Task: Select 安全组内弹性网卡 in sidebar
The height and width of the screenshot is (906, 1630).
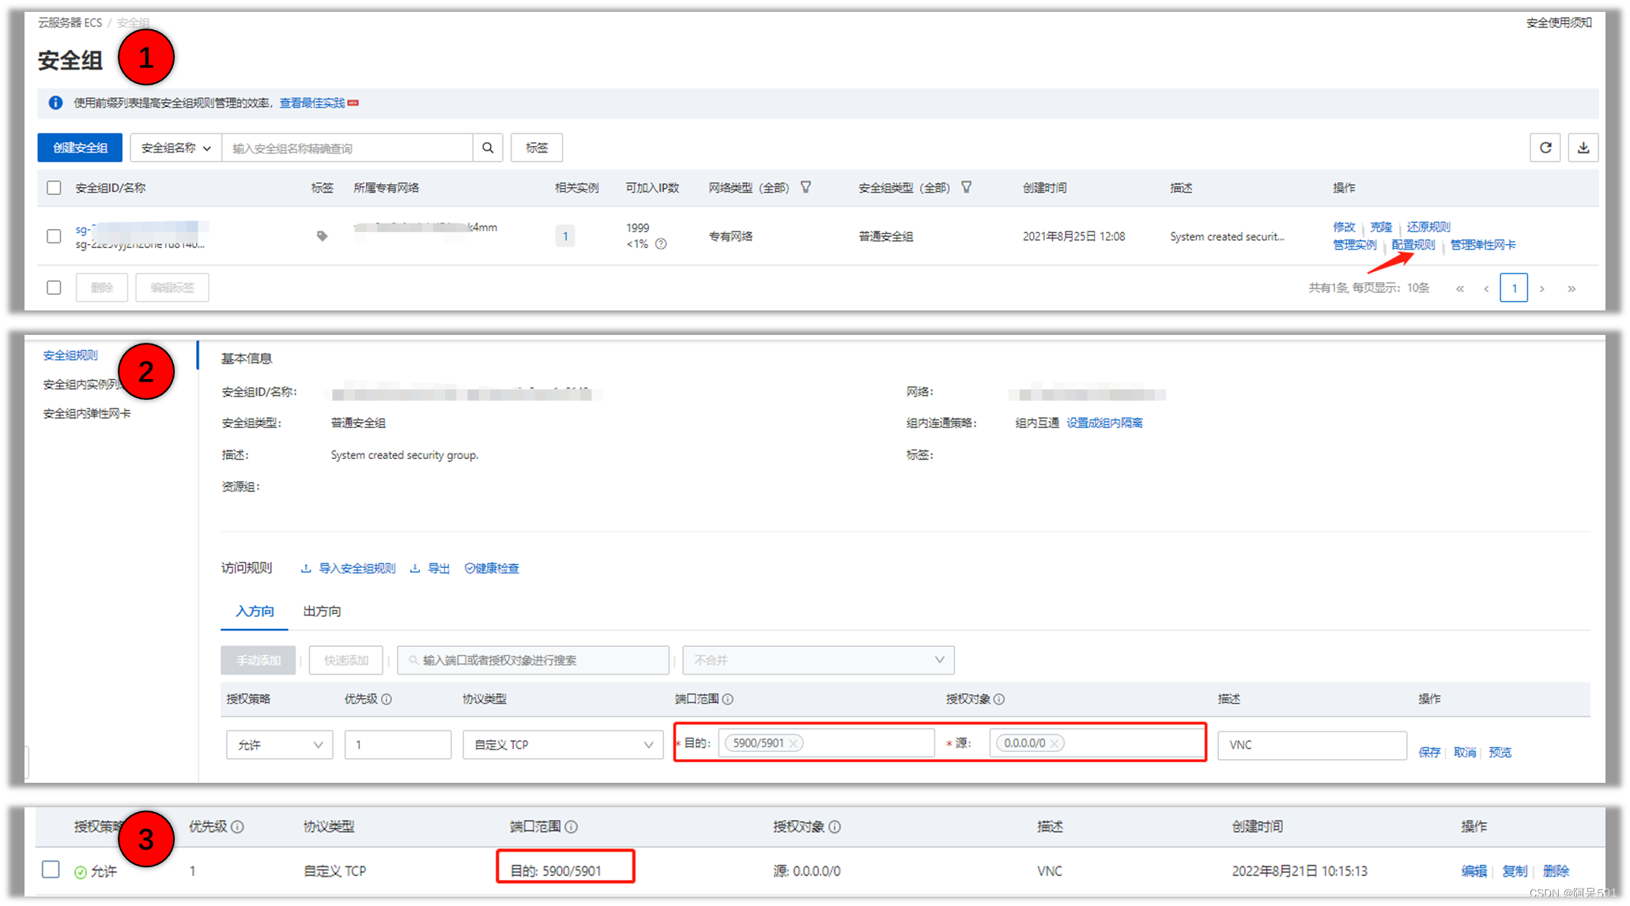Action: pos(87,413)
